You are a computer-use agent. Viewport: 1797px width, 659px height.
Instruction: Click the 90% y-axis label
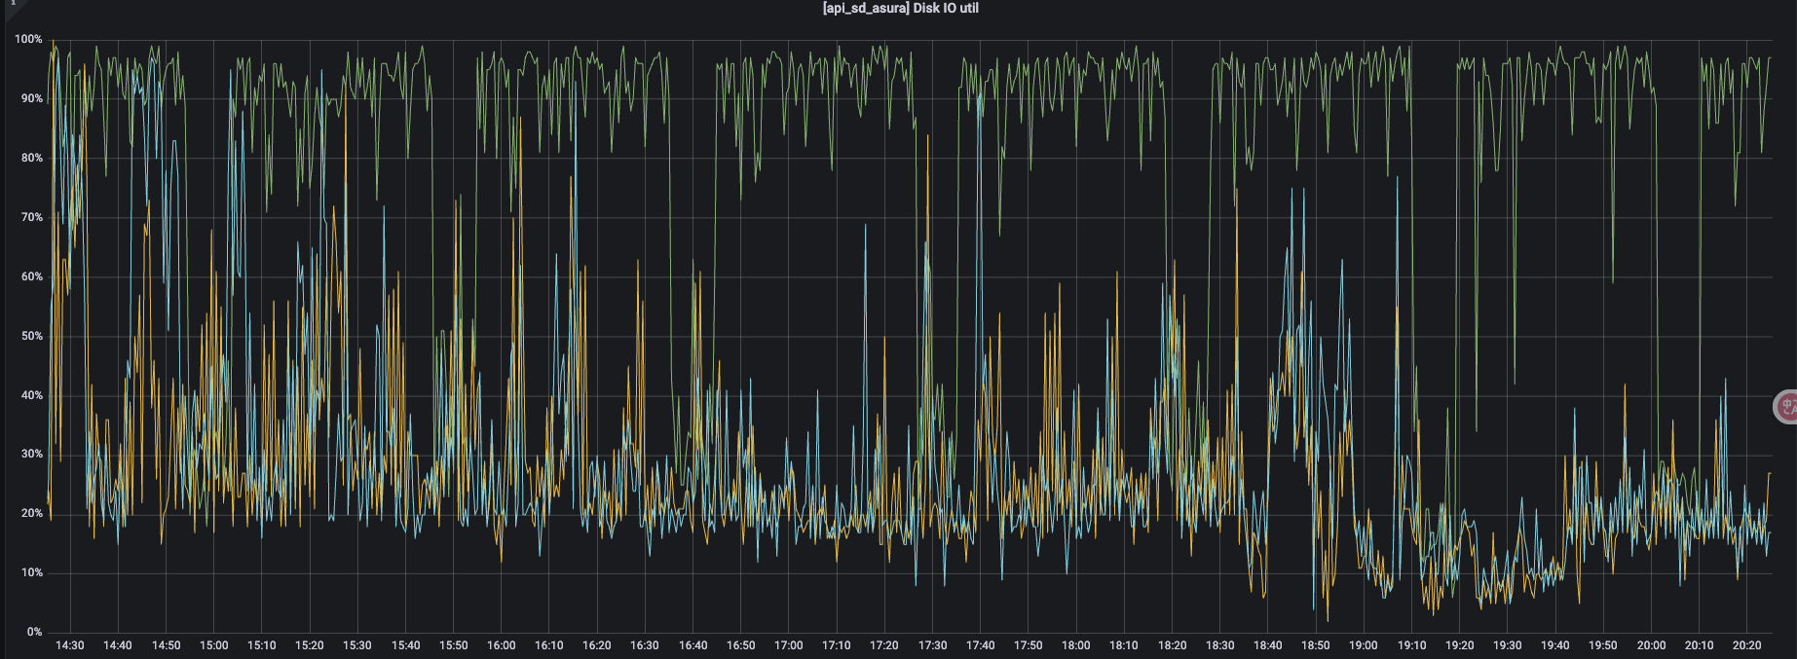pyautogui.click(x=31, y=99)
